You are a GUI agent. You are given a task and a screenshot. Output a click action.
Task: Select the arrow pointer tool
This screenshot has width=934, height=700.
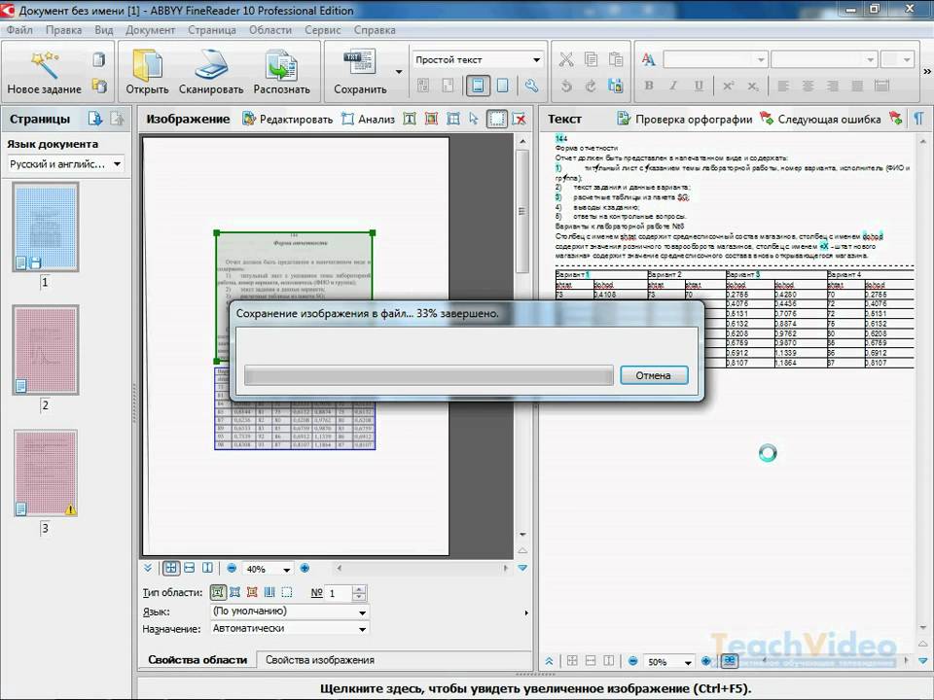(474, 119)
